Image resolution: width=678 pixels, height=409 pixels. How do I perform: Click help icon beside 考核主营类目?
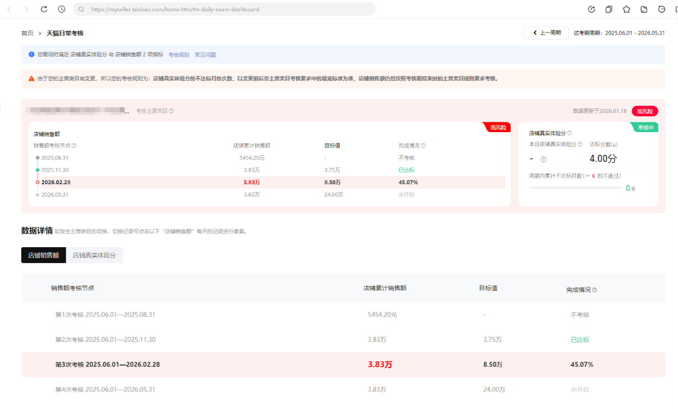(172, 111)
